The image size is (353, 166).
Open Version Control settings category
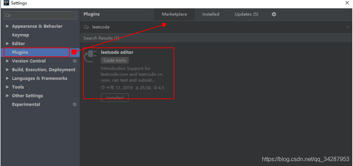(x=29, y=61)
